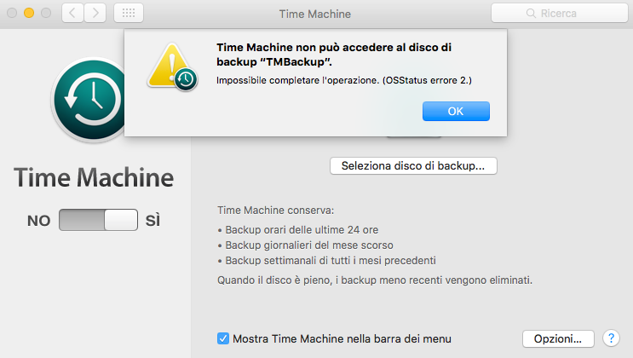
Task: Click the "Time Machine" window title
Action: coord(314,14)
